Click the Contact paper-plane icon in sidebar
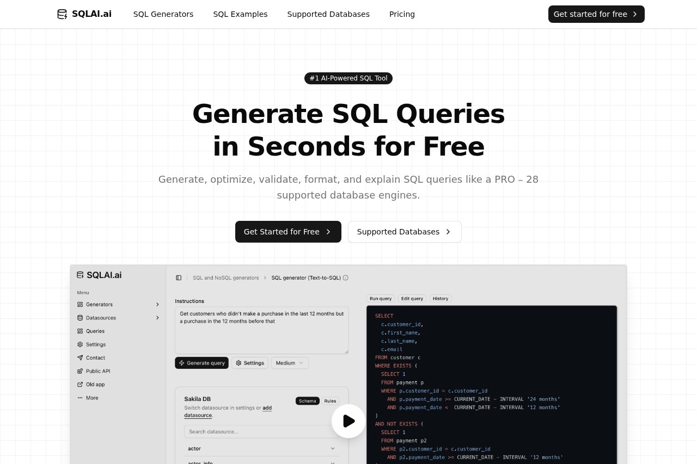697x464 pixels. [x=80, y=358]
